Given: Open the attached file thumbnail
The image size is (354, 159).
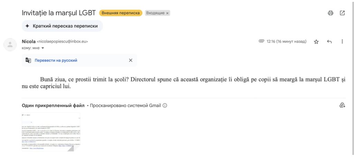Looking at the screenshot, I should pyautogui.click(x=51, y=132).
